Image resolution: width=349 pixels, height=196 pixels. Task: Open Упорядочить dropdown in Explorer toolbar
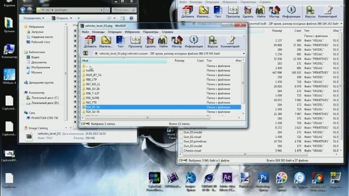click(x=34, y=18)
